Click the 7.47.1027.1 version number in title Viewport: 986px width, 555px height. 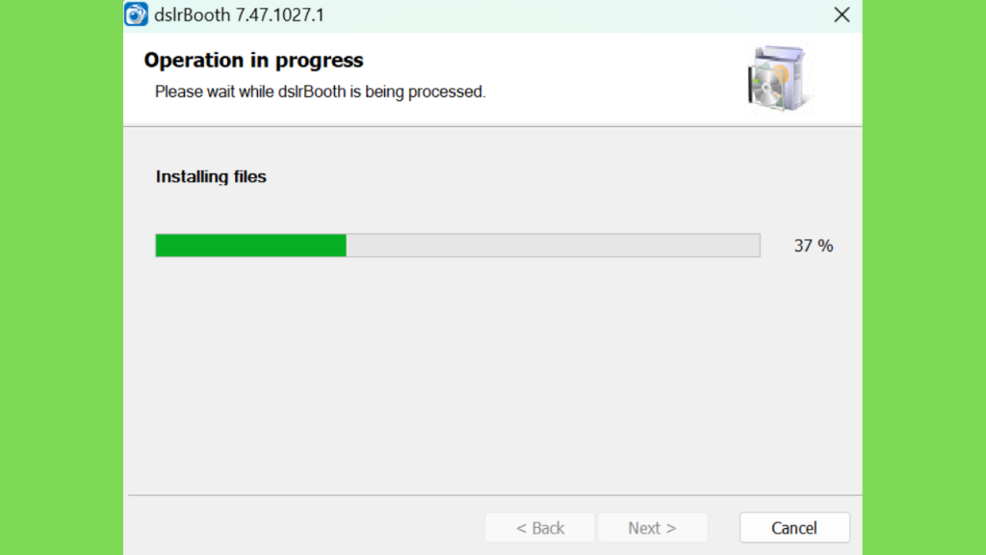point(280,14)
